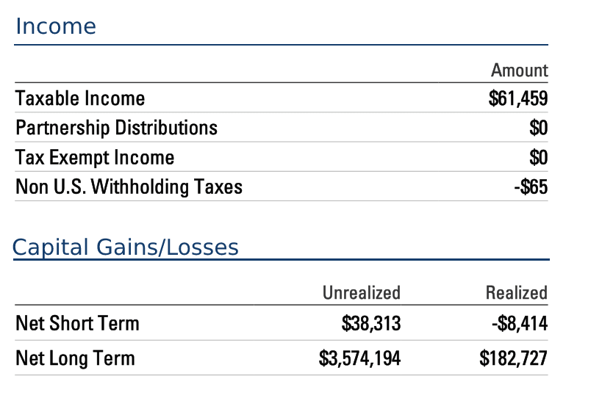Screen dimensions: 602x420
Task: Select the Tax Exempt Income label
Action: coord(95,158)
